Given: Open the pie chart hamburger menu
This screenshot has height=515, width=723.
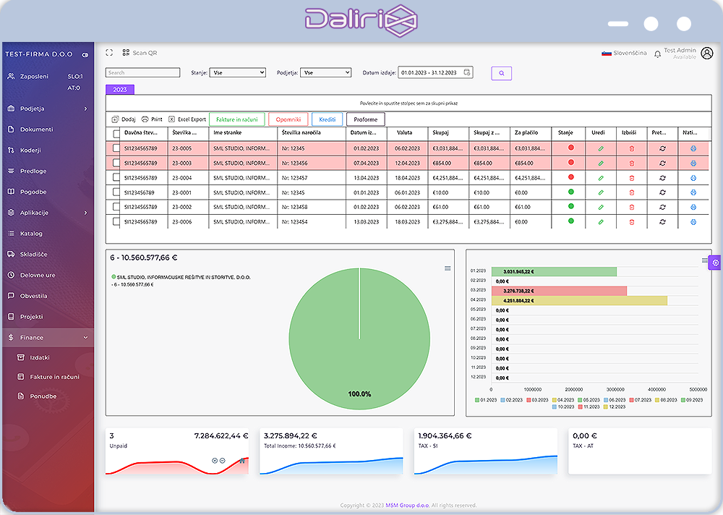Looking at the screenshot, I should point(448,268).
